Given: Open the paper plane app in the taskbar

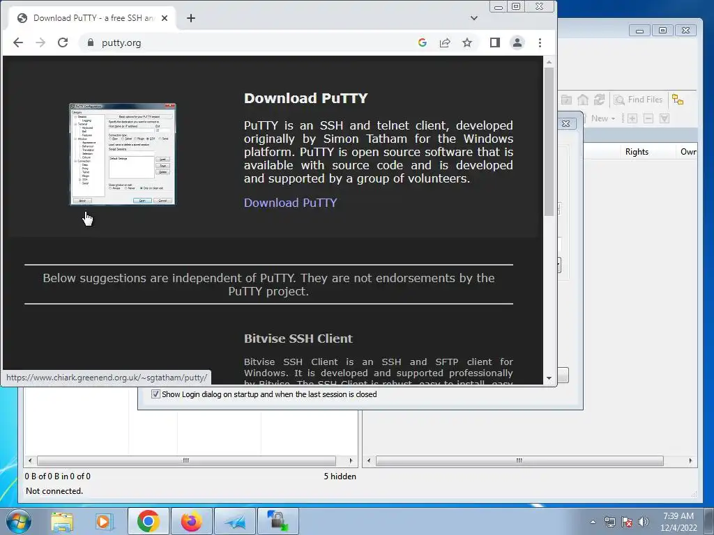Looking at the screenshot, I should click(235, 521).
